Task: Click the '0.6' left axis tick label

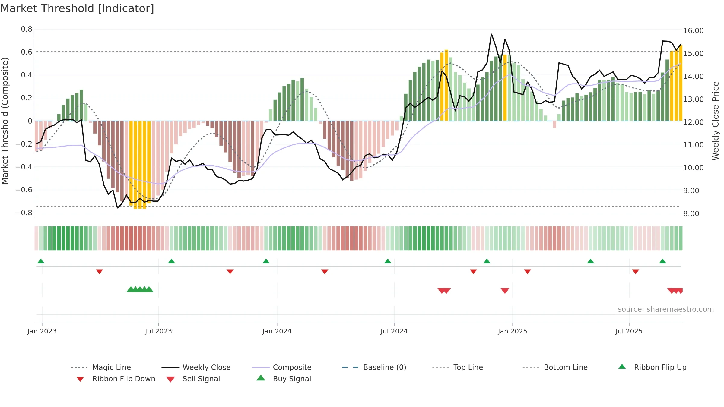Action: point(27,52)
